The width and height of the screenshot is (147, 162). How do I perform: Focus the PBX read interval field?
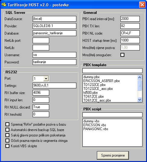tap(130, 19)
